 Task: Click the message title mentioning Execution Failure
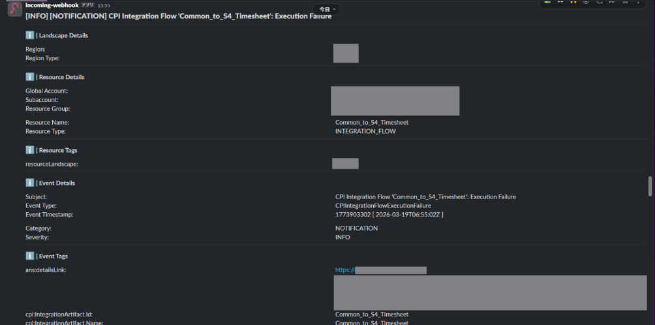[x=178, y=16]
